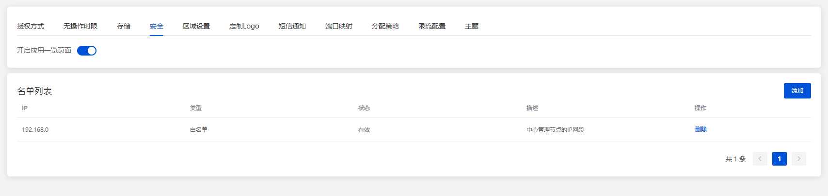This screenshot has width=828, height=196.
Task: Click the 添加 button
Action: pyautogui.click(x=797, y=91)
